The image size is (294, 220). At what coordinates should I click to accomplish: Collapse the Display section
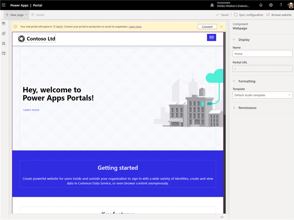[x=234, y=39]
